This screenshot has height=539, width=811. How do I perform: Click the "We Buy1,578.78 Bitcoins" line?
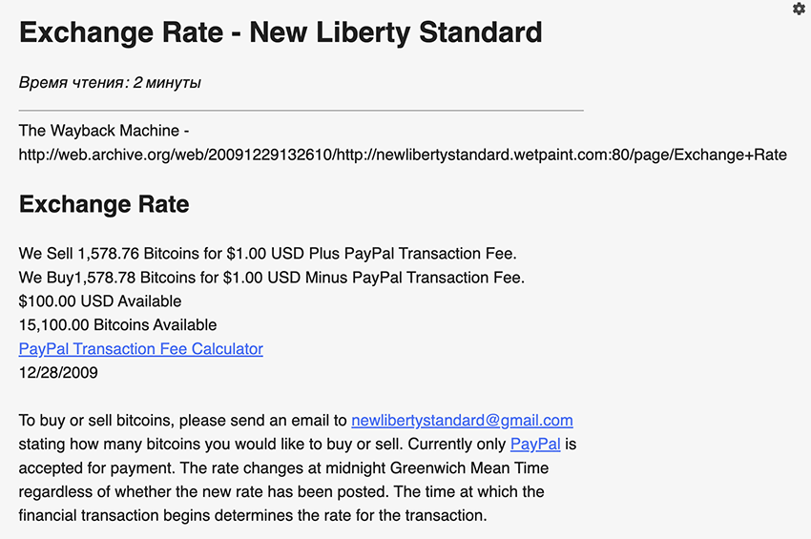pos(271,278)
